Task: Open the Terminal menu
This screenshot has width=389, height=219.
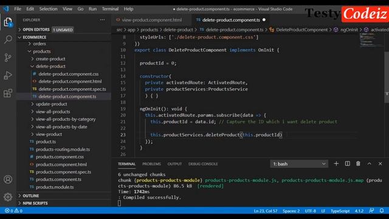Action: pos(110,9)
